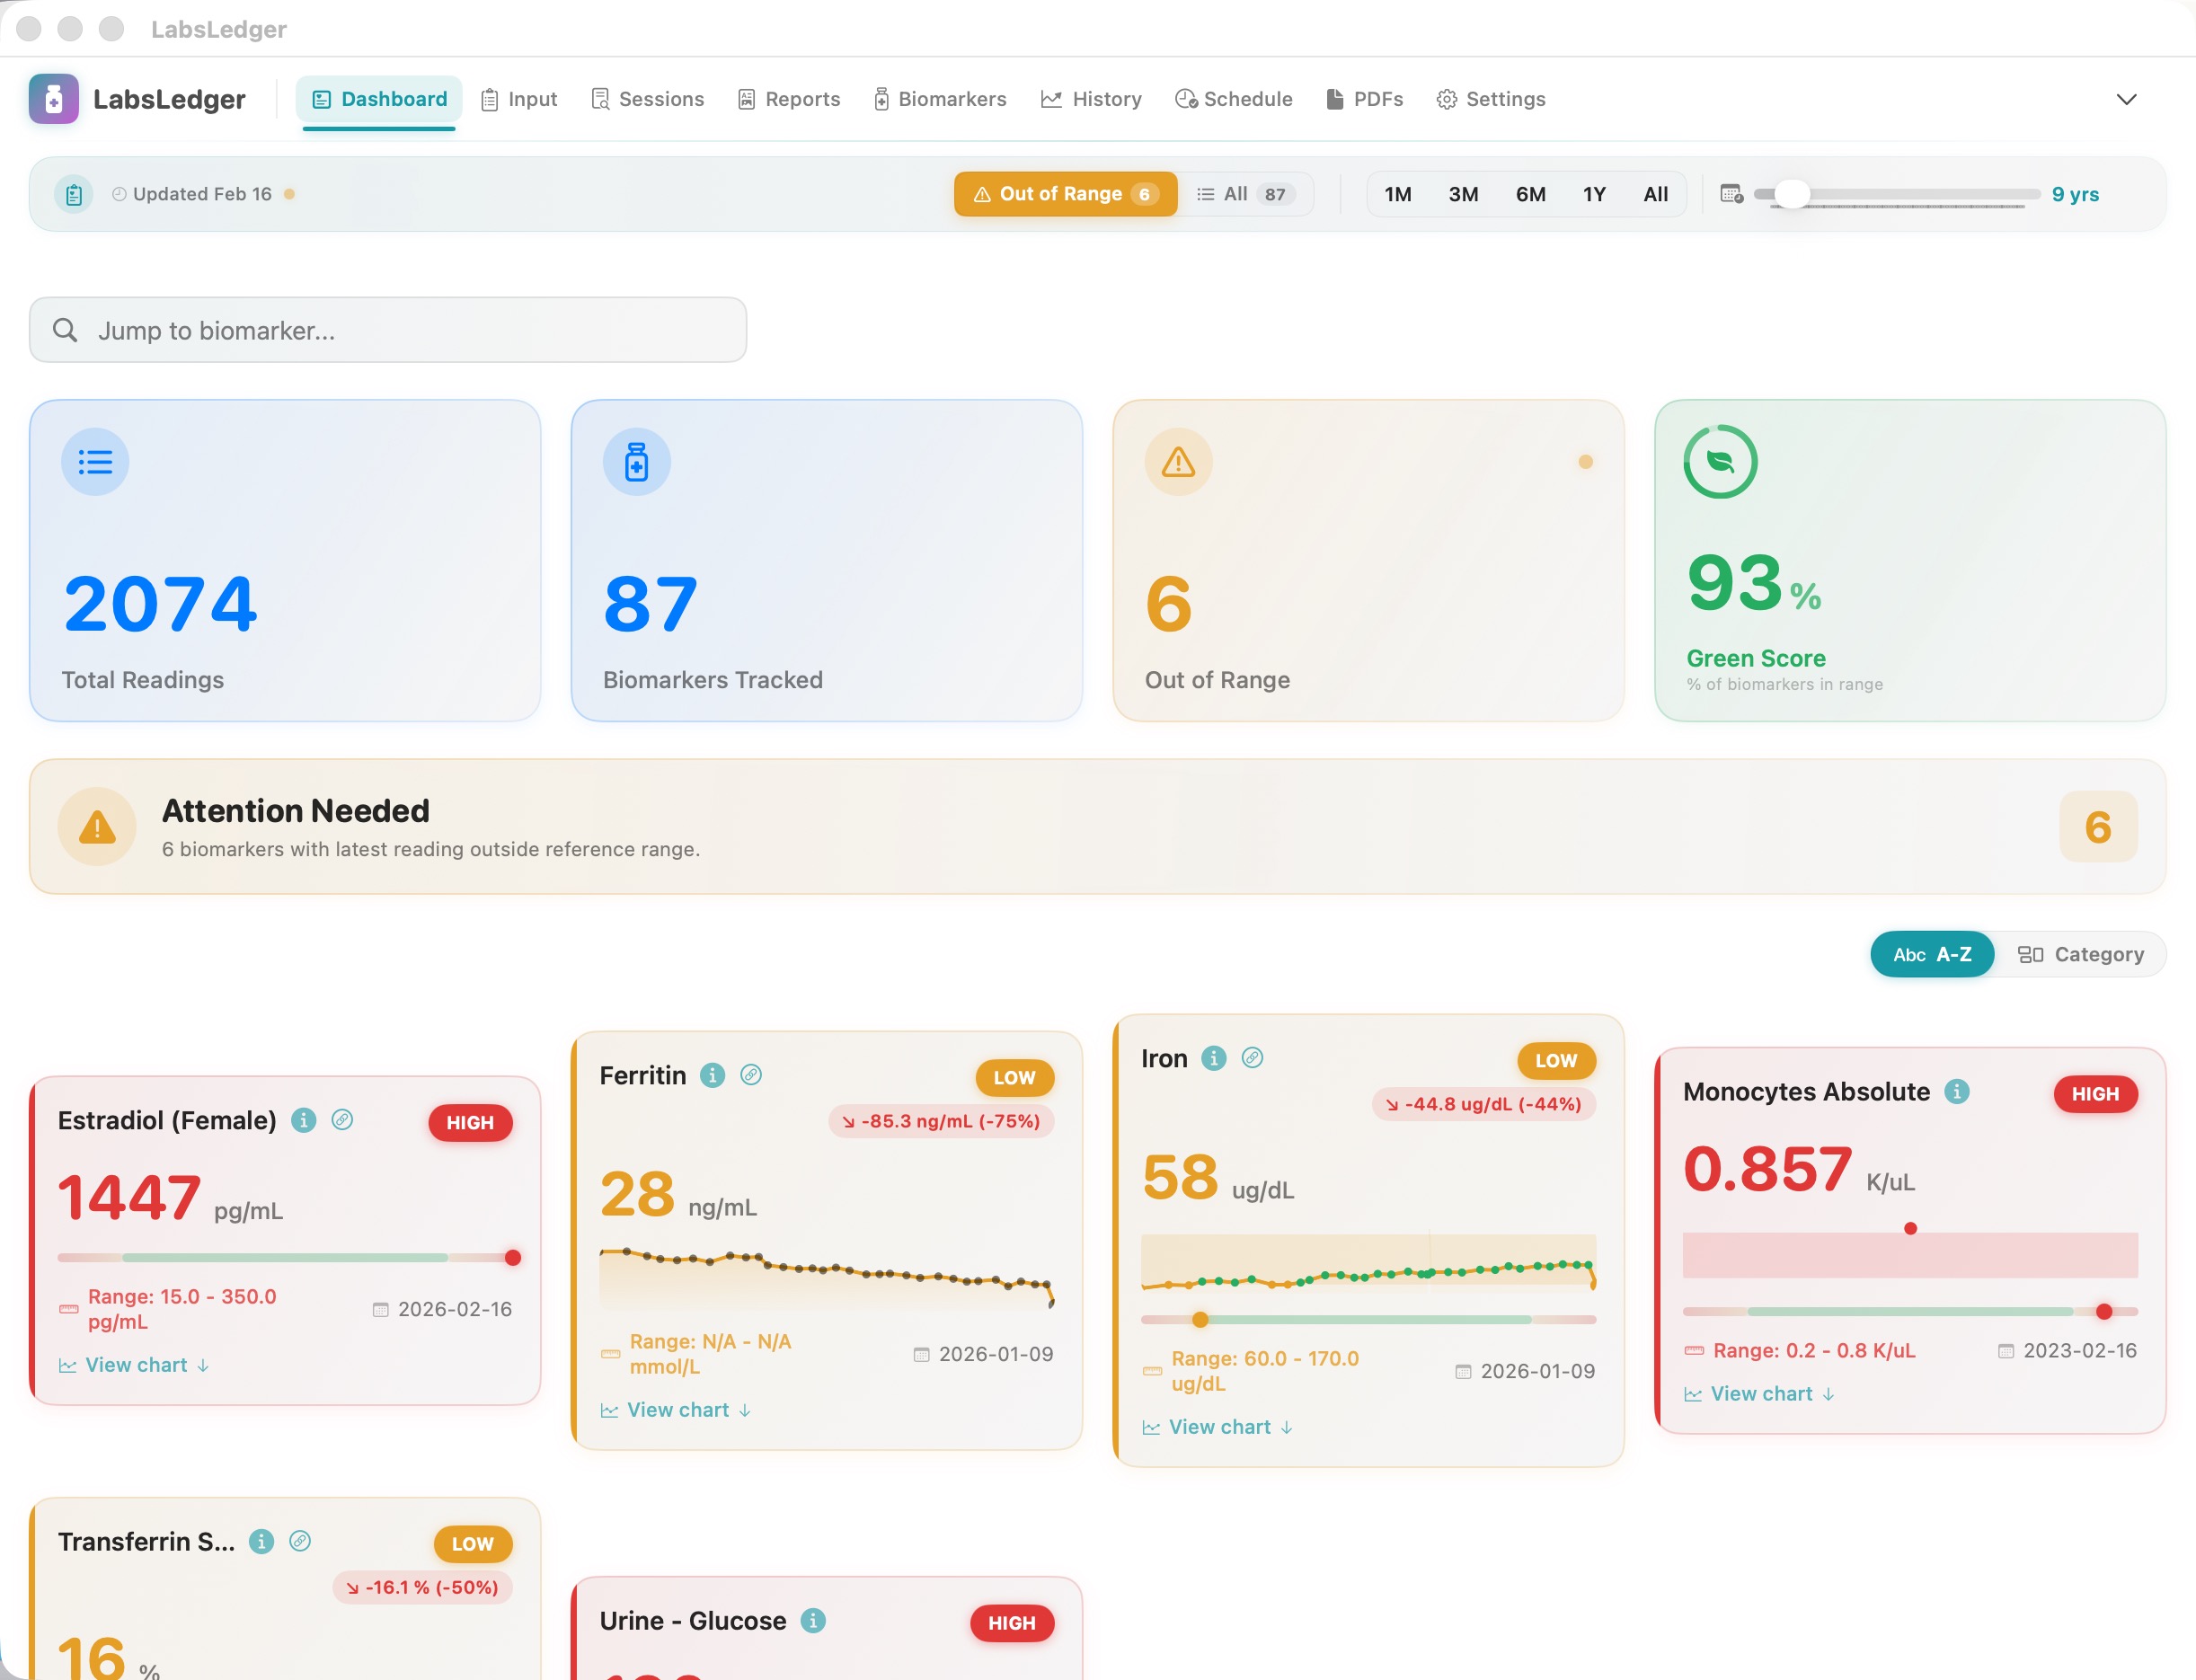
Task: Select the All 87 biomarkers filter
Action: [1245, 194]
